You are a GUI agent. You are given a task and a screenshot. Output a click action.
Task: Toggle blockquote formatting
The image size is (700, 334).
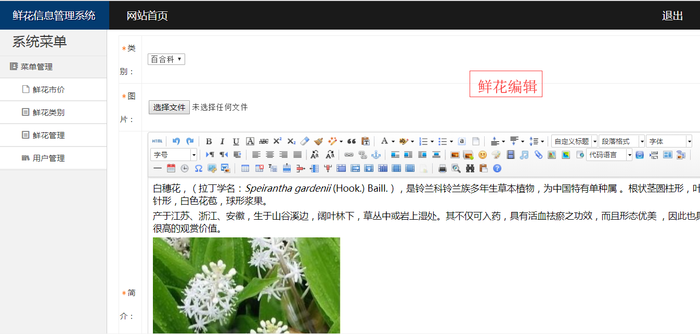click(x=352, y=141)
